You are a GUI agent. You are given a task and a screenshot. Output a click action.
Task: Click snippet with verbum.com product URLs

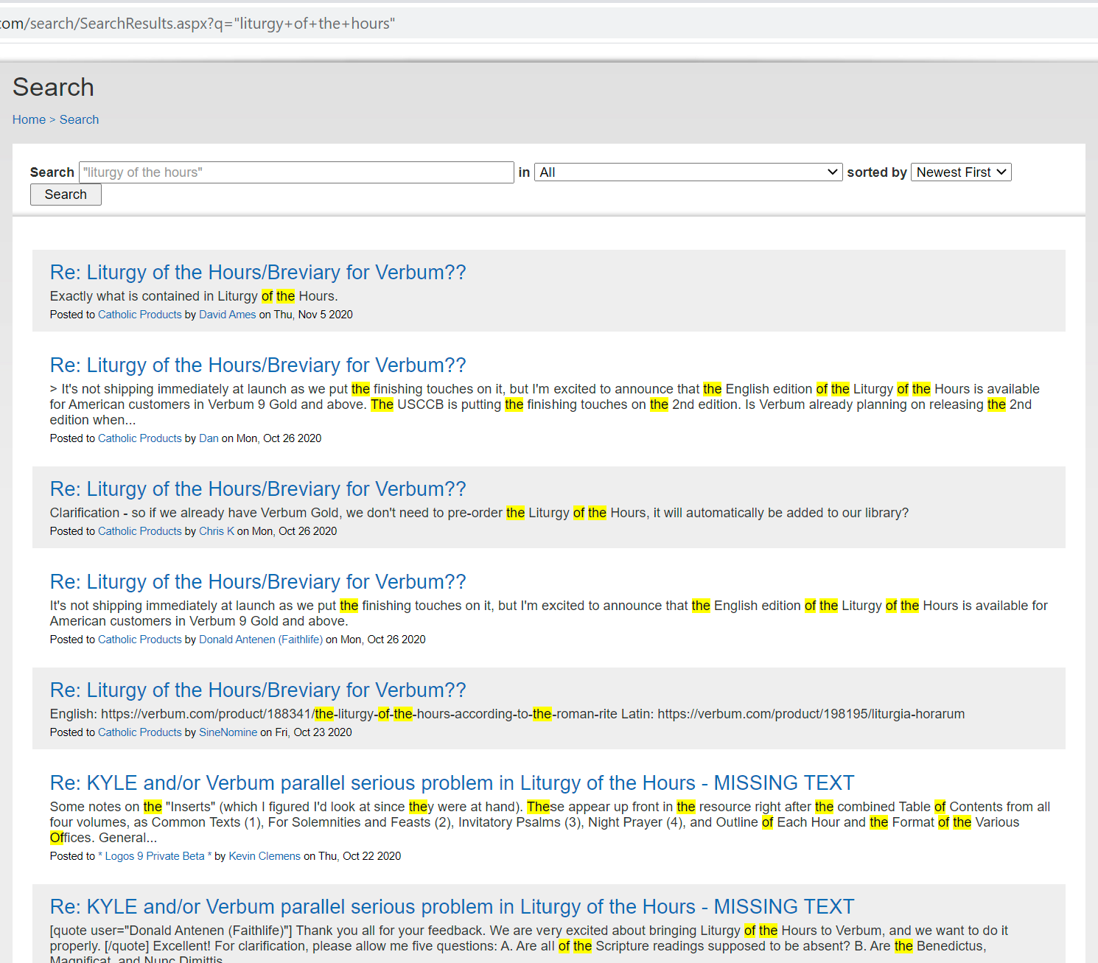[507, 714]
